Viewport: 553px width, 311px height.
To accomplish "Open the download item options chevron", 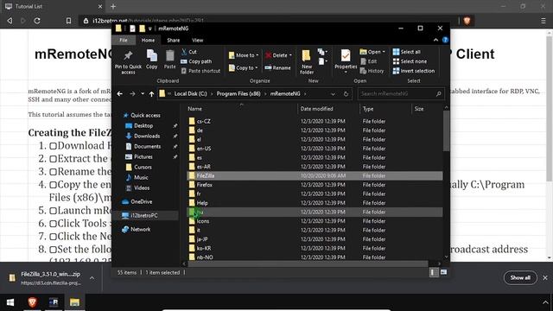I will click(92, 278).
